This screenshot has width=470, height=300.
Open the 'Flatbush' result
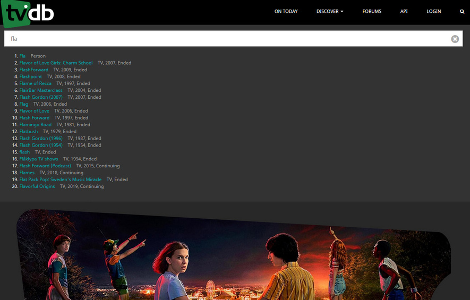tap(29, 132)
